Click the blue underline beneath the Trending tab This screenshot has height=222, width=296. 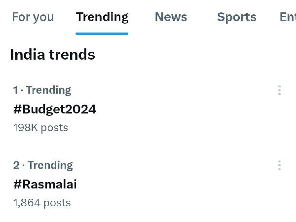coord(102,34)
